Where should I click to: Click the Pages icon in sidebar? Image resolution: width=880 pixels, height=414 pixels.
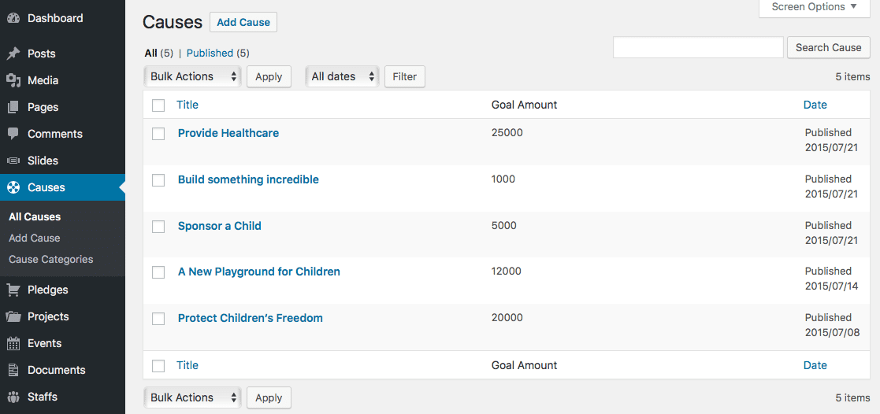coord(13,107)
